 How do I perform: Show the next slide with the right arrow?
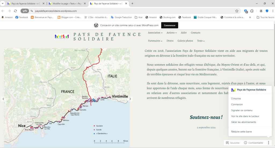131,99
